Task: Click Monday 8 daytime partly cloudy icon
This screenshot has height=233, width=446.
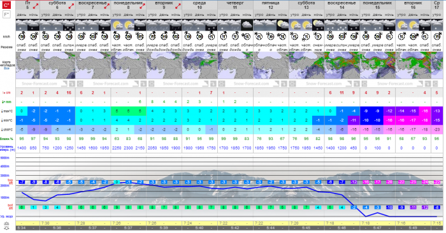Action: pos(129,25)
